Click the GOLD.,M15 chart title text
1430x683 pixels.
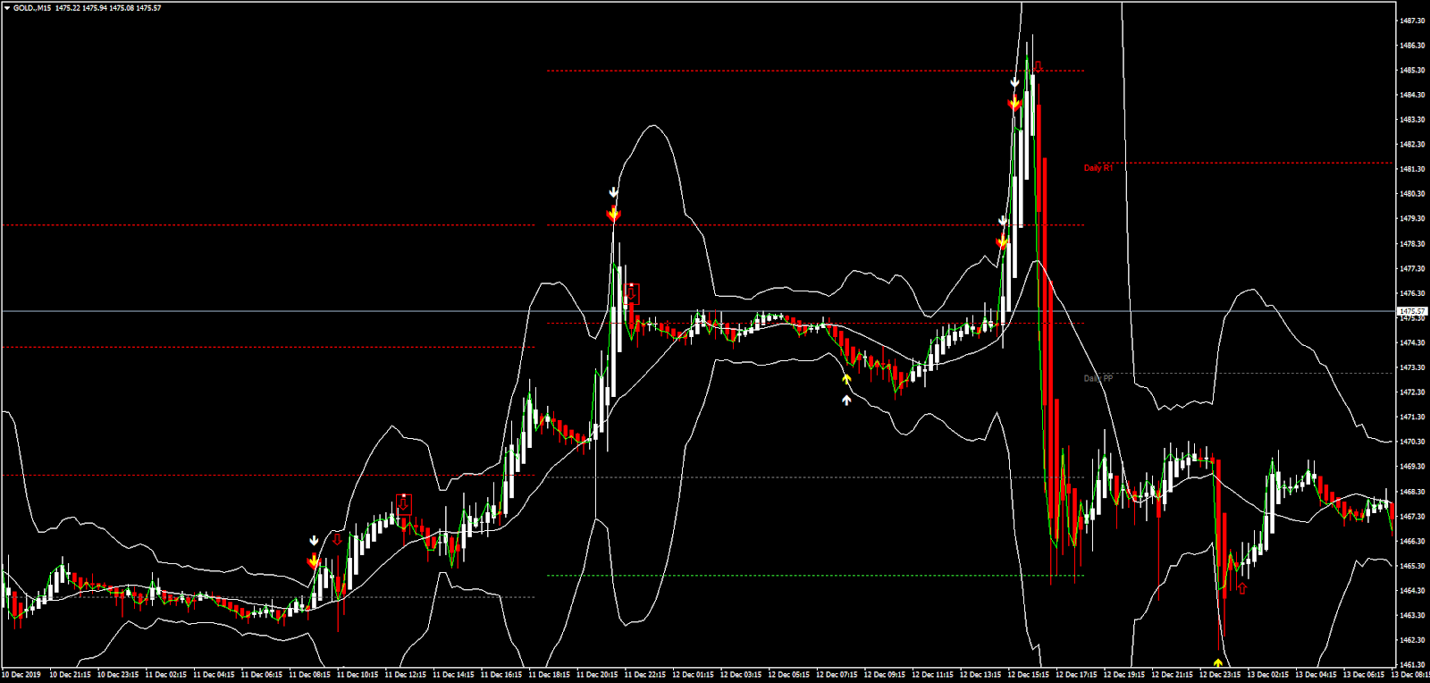click(x=32, y=8)
